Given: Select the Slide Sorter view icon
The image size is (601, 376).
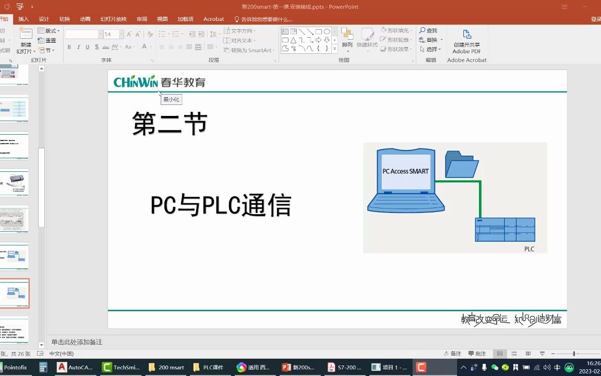Looking at the screenshot, I should click(514, 354).
